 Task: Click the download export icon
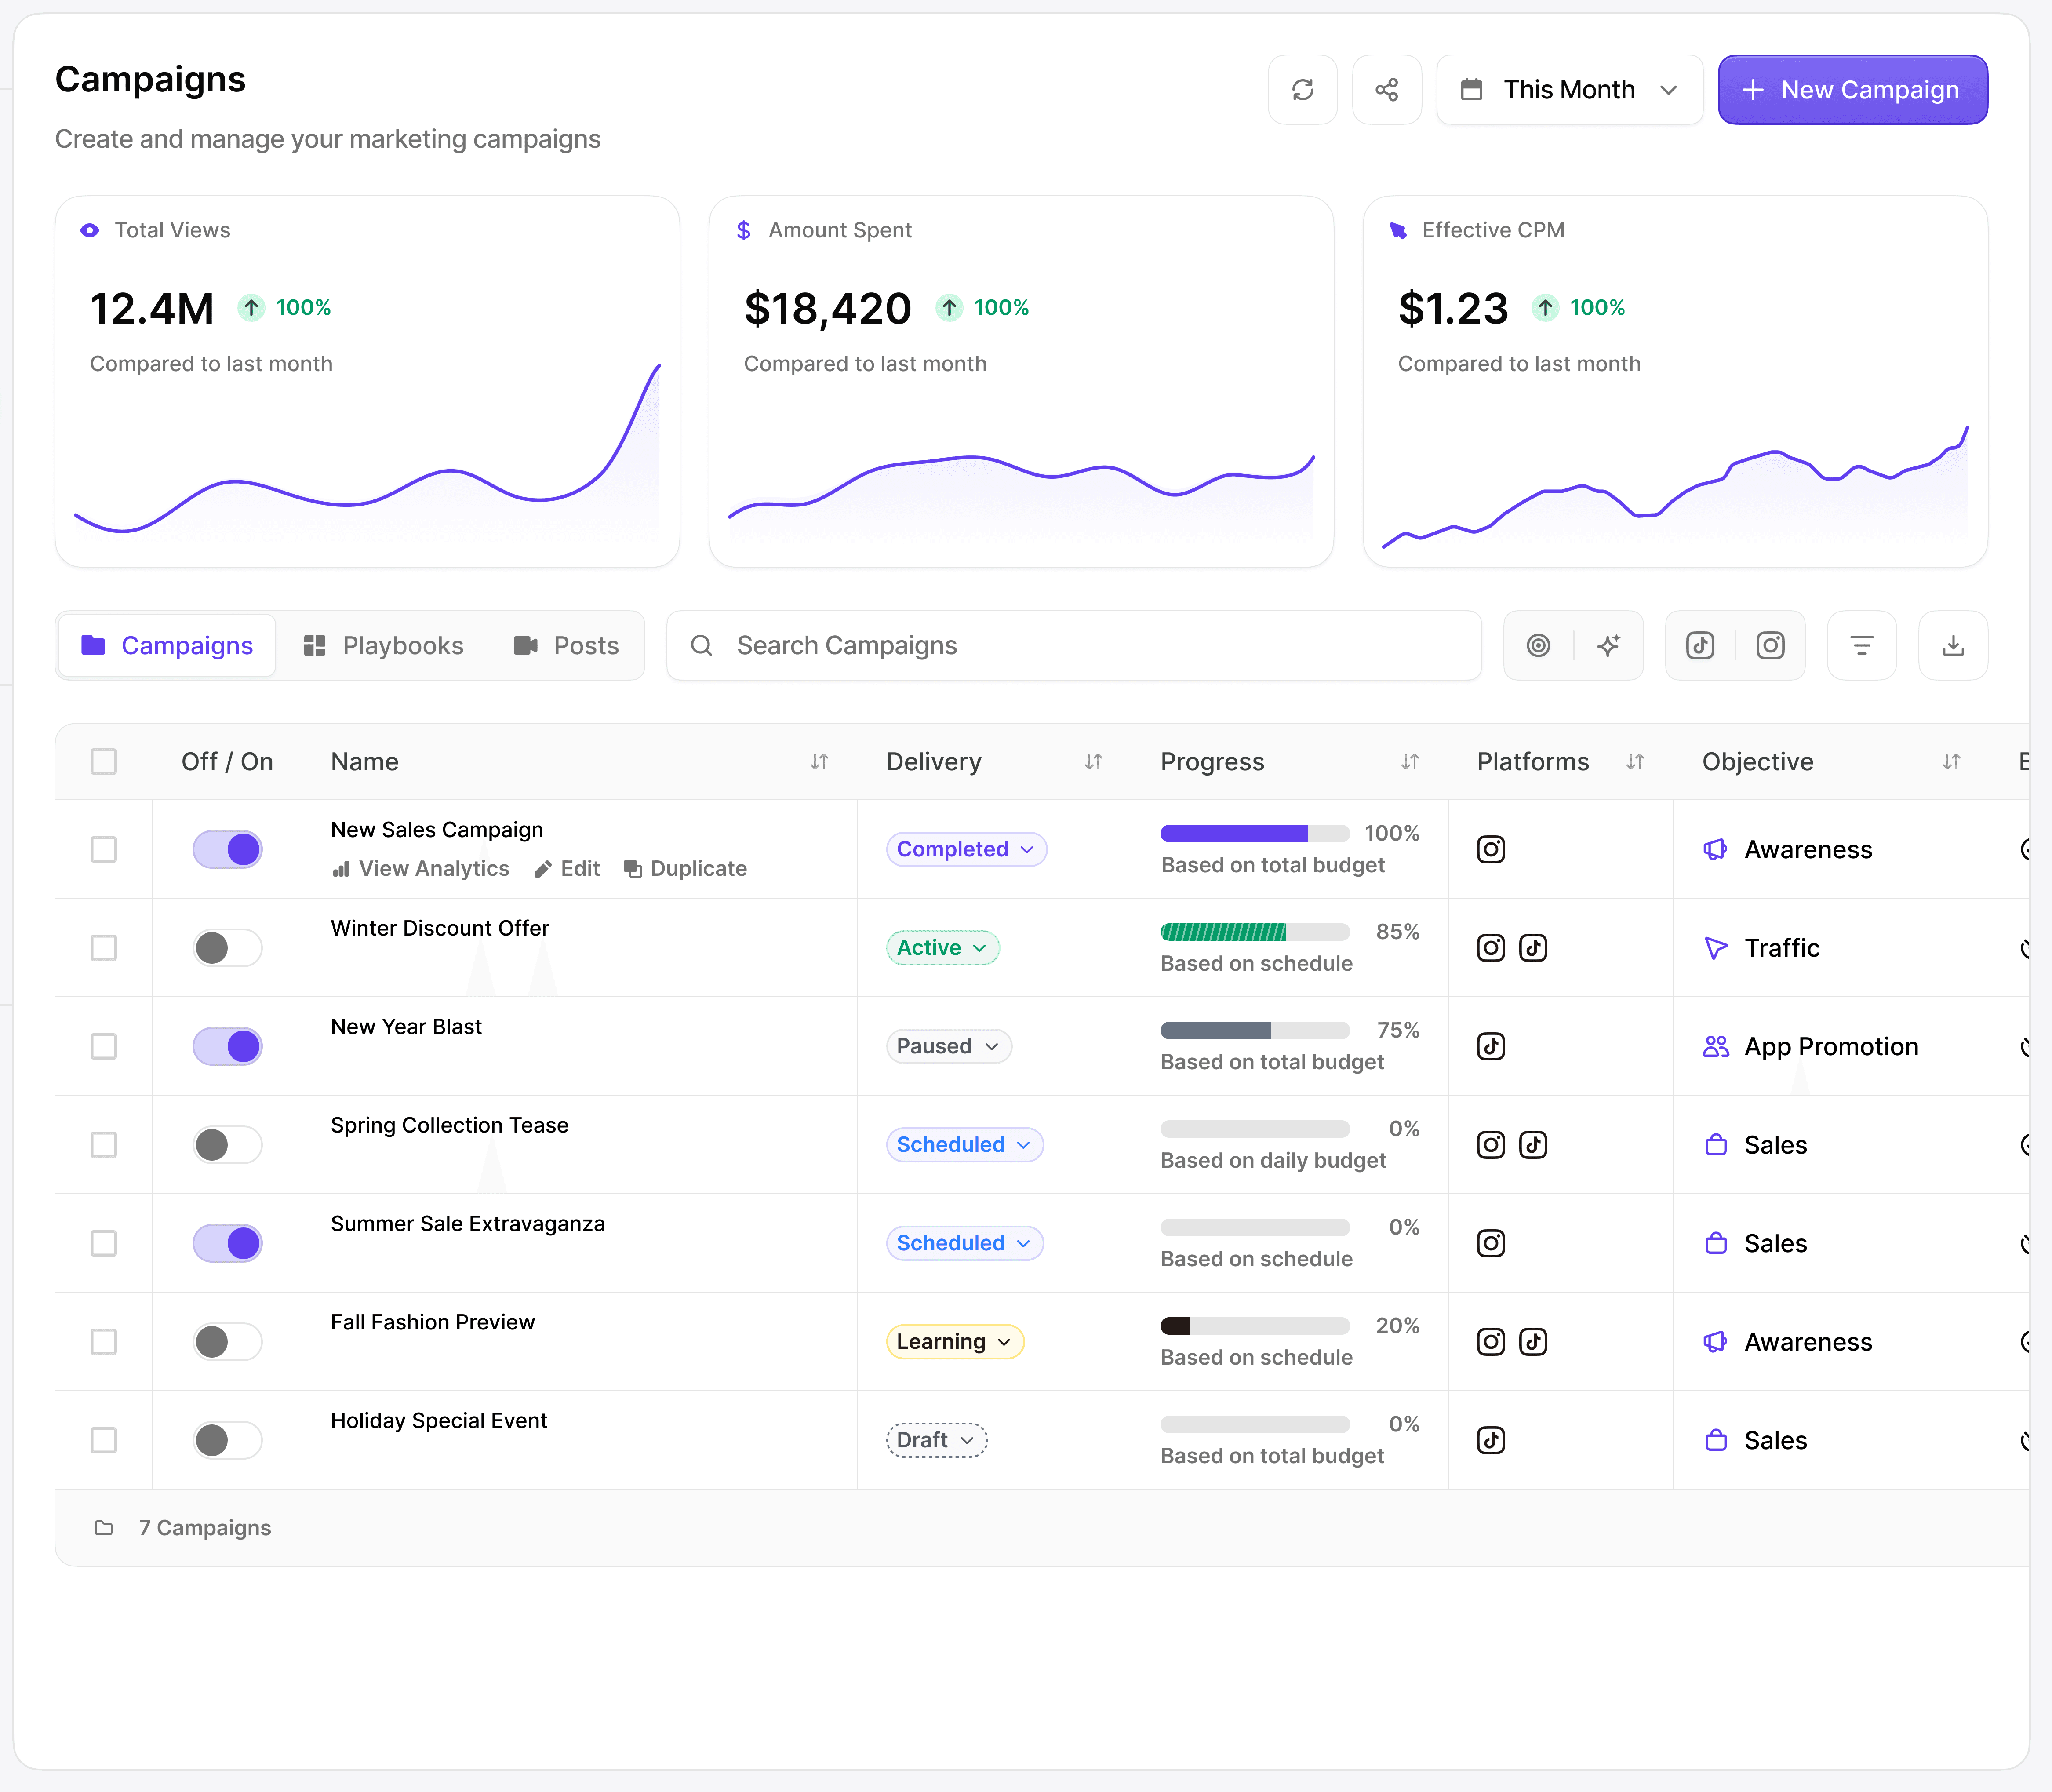tap(1952, 646)
